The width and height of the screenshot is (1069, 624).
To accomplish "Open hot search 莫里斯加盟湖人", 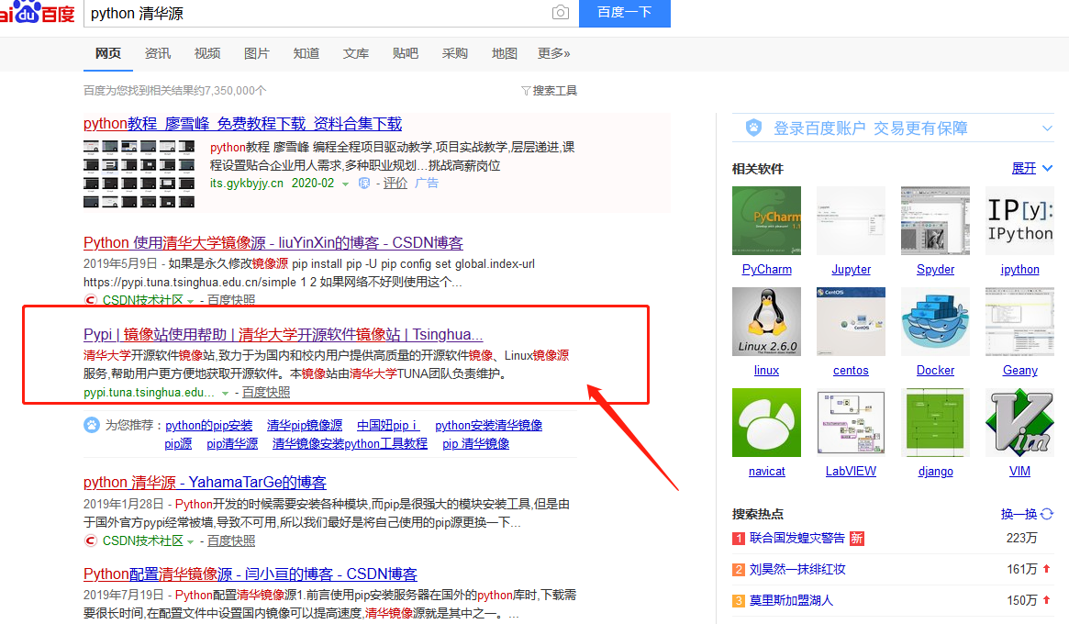I will (791, 600).
